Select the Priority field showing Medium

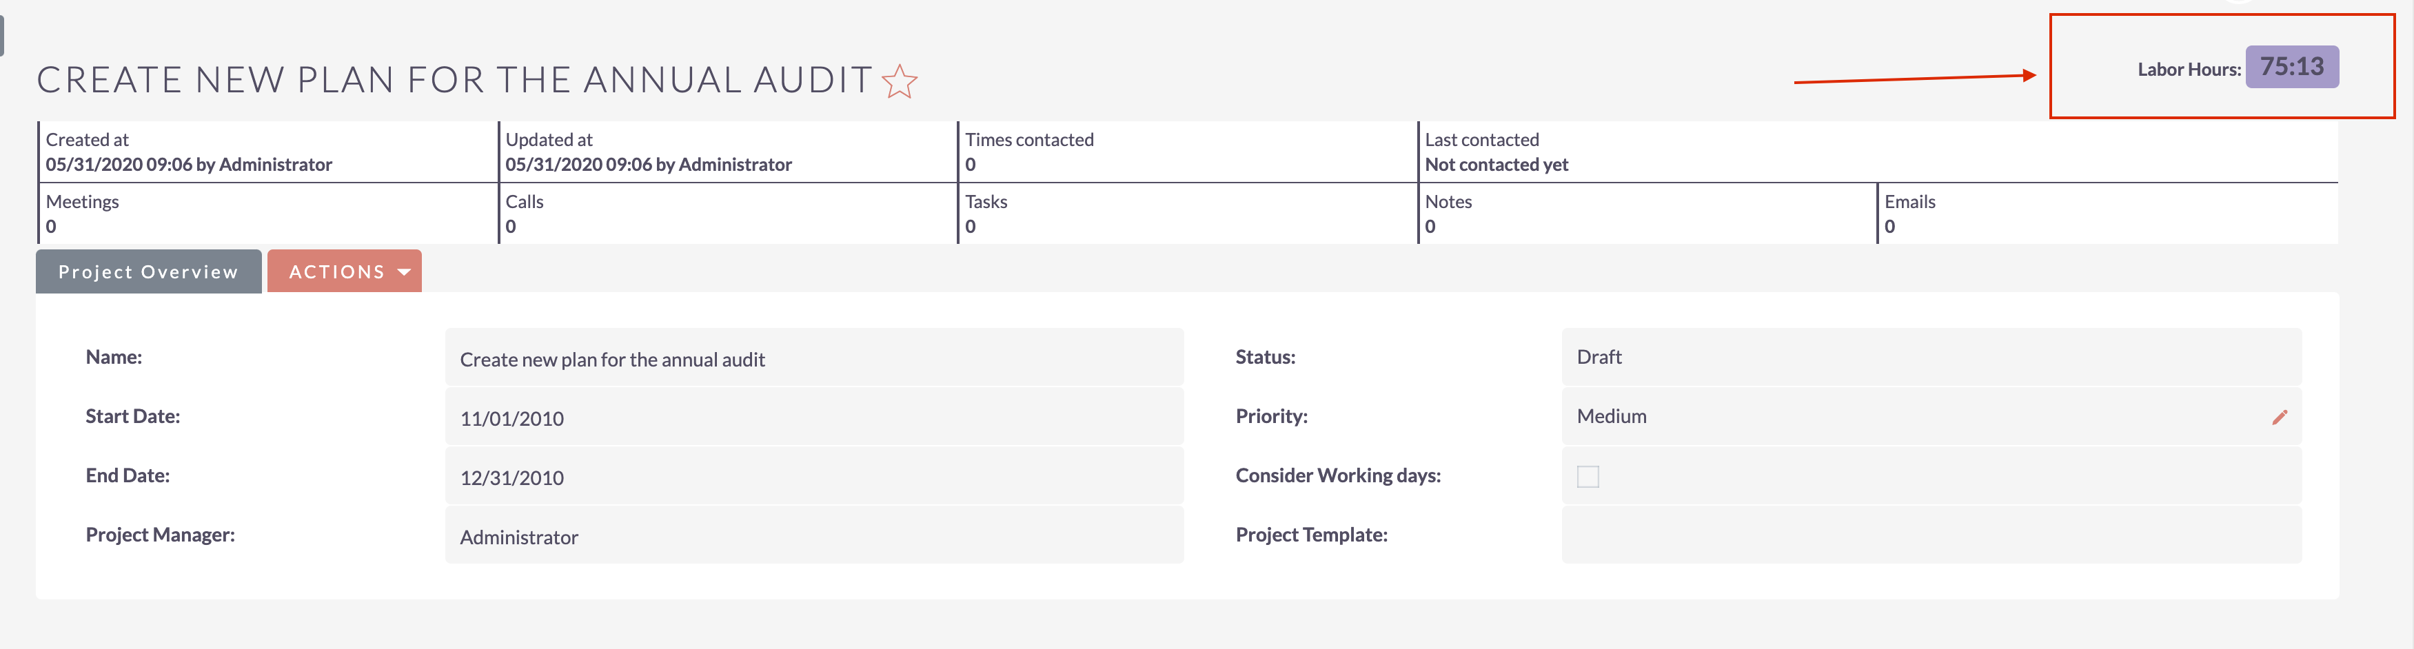click(1931, 417)
